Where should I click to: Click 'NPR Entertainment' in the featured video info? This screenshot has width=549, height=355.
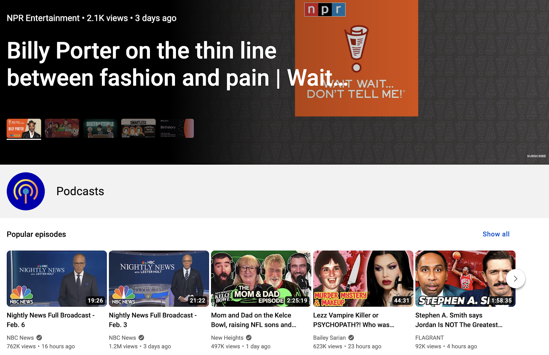coord(43,18)
